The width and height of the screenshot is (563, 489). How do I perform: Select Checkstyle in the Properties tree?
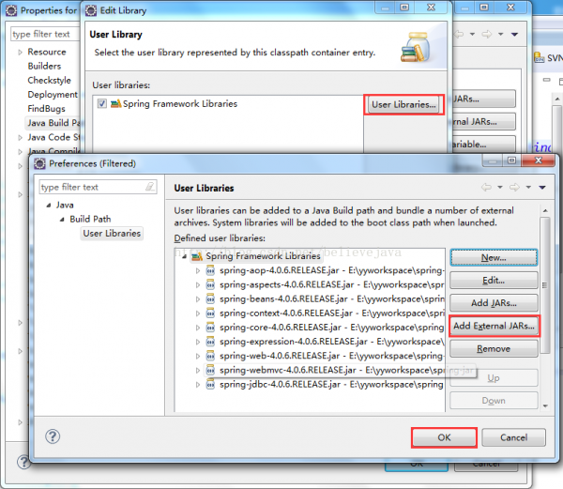[49, 80]
